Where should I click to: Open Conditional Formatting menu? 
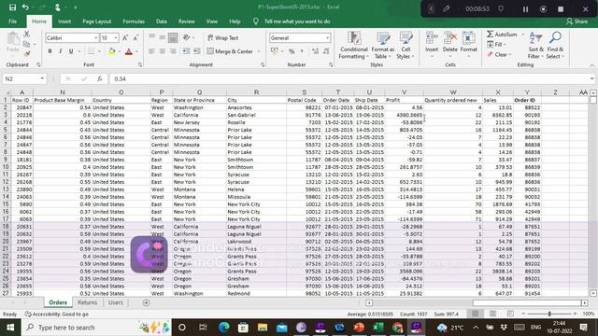coord(354,45)
